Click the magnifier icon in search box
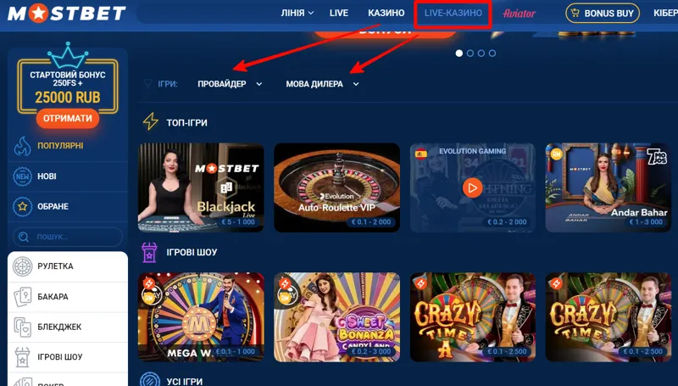 point(24,237)
